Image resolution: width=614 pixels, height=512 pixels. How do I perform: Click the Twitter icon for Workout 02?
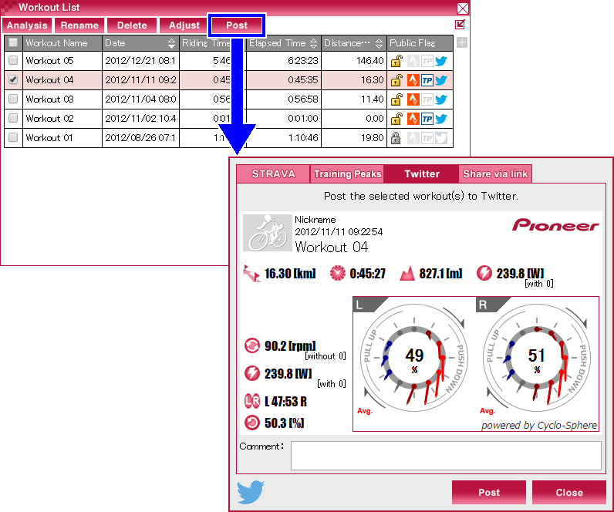pyautogui.click(x=441, y=119)
